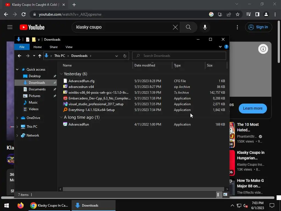This screenshot has height=211, width=281.
Task: Select Videos in the navigation pane
Action: (33, 109)
